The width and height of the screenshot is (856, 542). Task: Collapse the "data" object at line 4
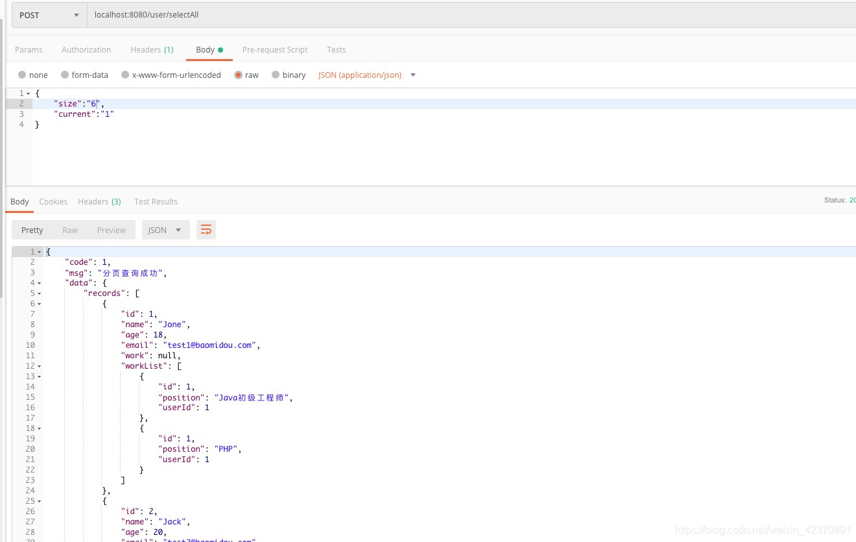coord(39,283)
